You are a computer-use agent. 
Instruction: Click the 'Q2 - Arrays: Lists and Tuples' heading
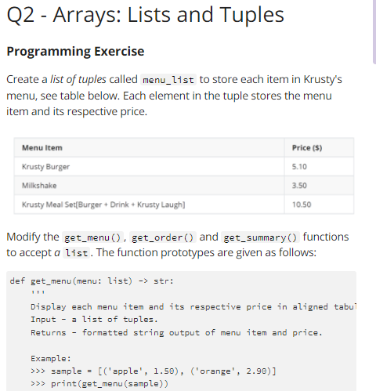click(x=145, y=15)
